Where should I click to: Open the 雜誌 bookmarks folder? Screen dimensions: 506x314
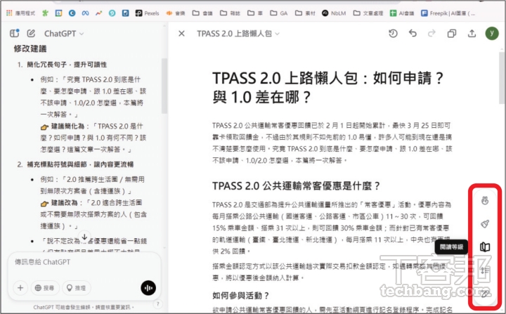click(x=230, y=13)
